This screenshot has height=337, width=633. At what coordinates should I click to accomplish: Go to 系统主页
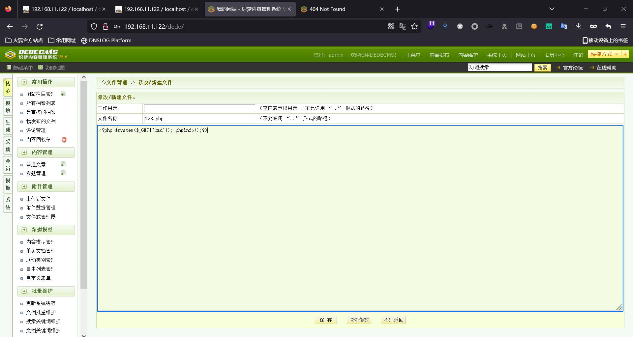click(x=497, y=55)
